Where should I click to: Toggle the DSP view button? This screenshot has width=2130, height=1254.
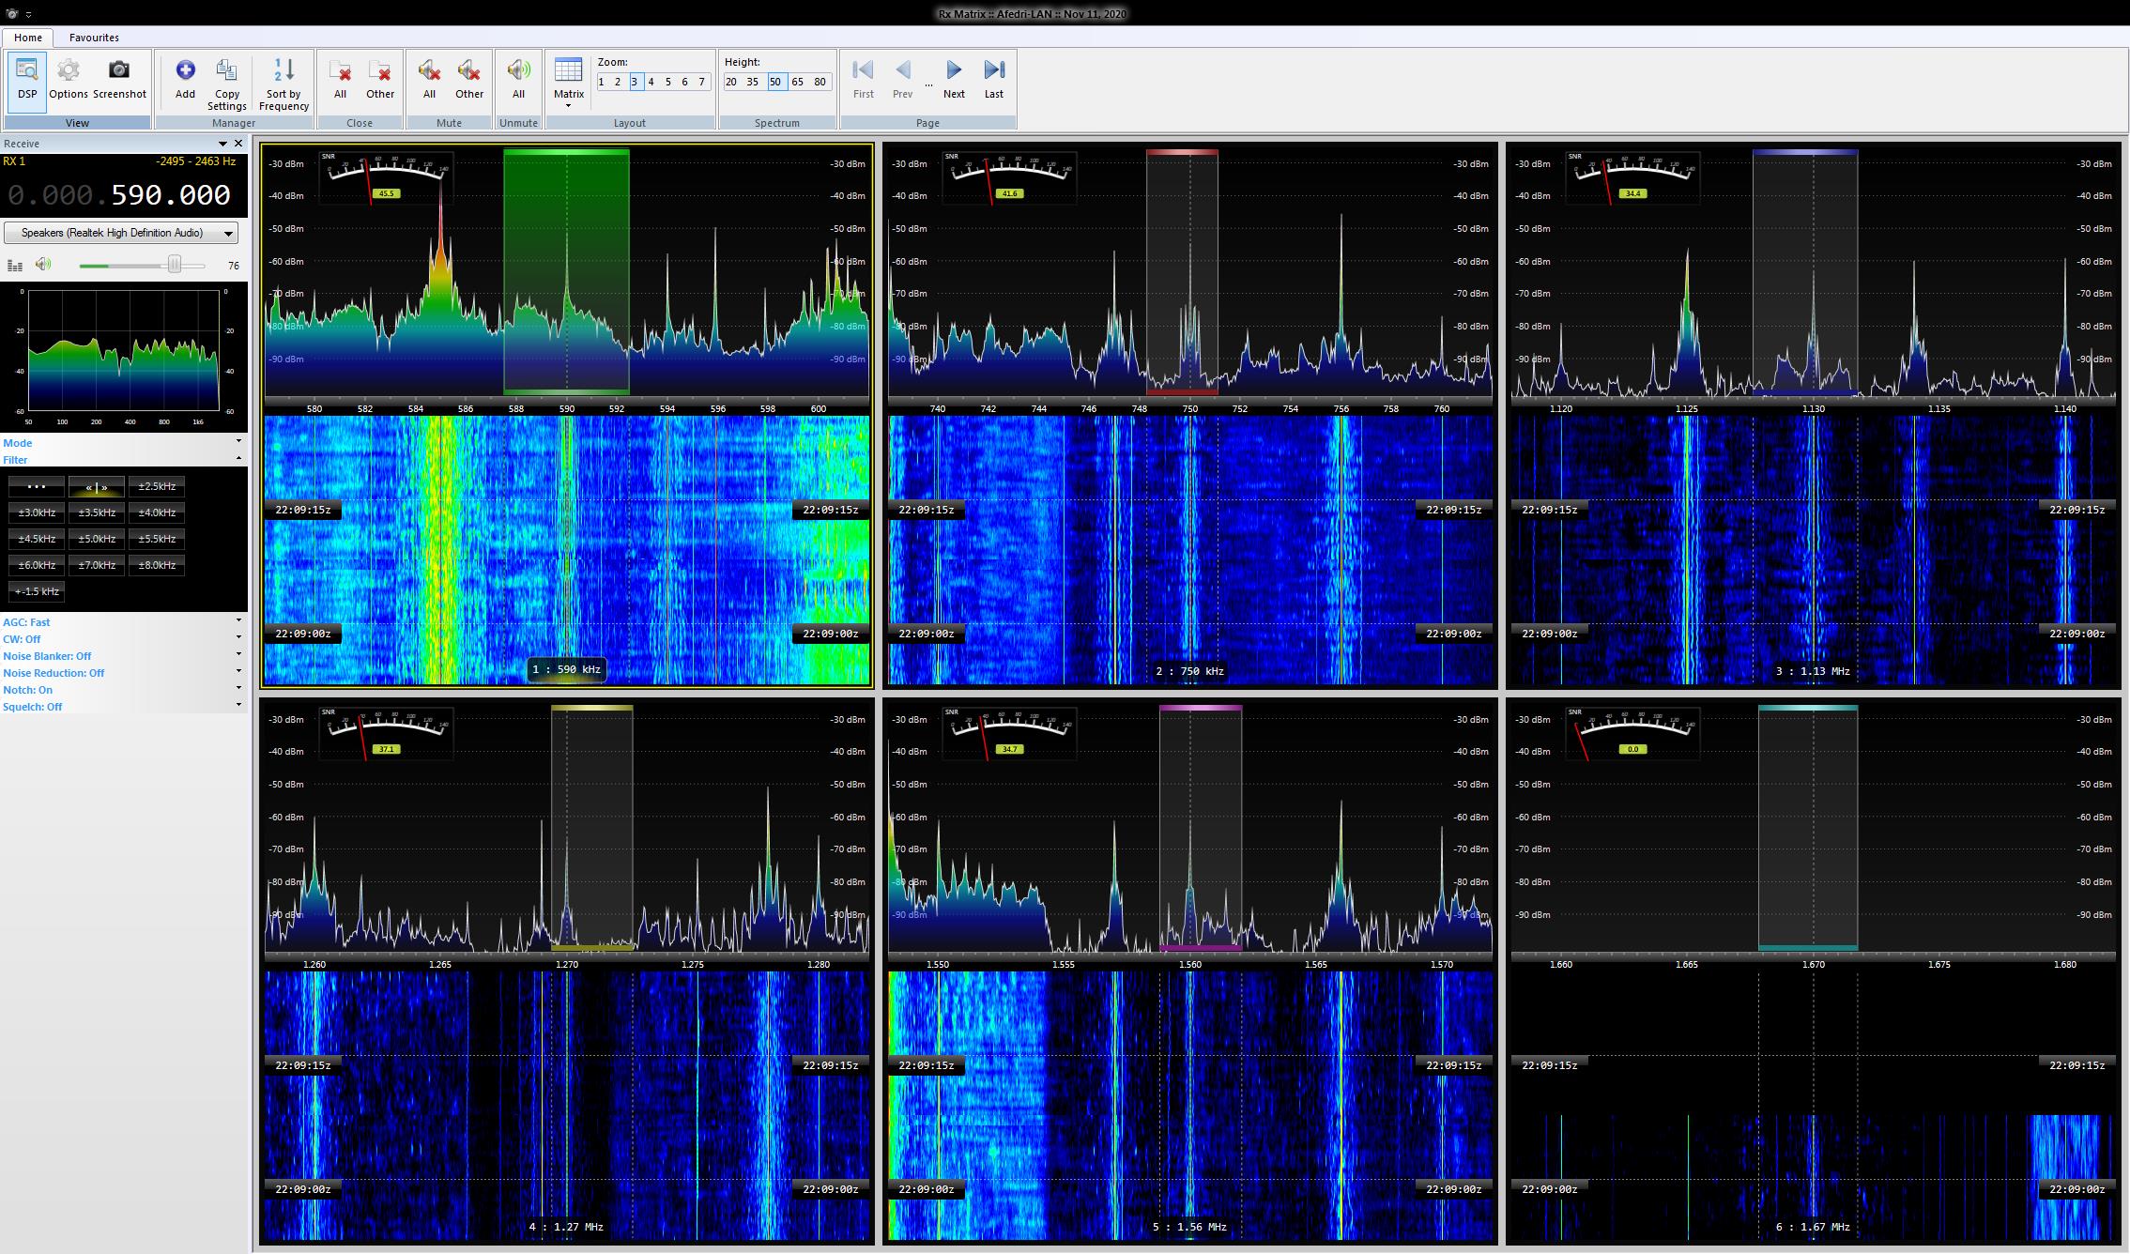point(27,81)
